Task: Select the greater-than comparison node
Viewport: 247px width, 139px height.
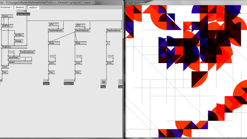Action: (107, 43)
